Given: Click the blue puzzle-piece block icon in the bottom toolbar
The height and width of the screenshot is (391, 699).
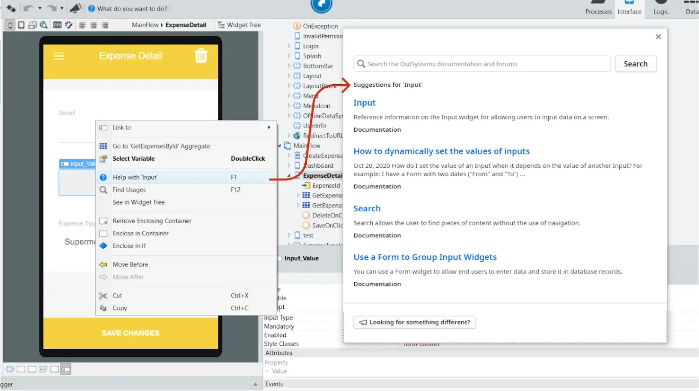Looking at the screenshot, I should tap(9, 369).
